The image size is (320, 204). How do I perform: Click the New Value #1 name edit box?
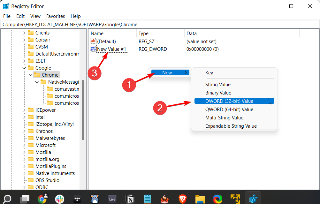(112, 49)
